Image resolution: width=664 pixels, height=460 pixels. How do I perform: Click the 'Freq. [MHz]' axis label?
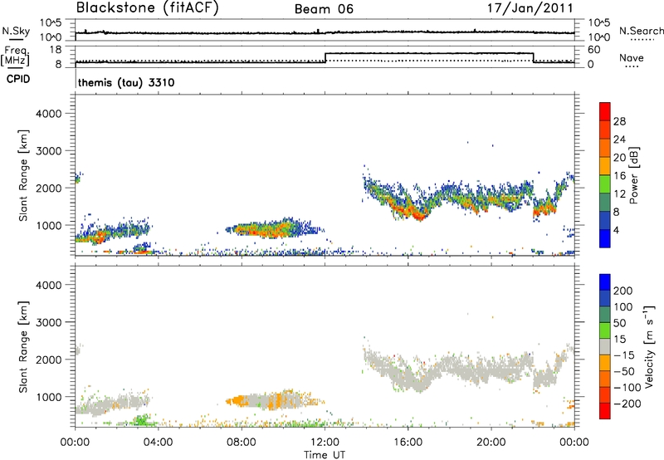tap(15, 56)
